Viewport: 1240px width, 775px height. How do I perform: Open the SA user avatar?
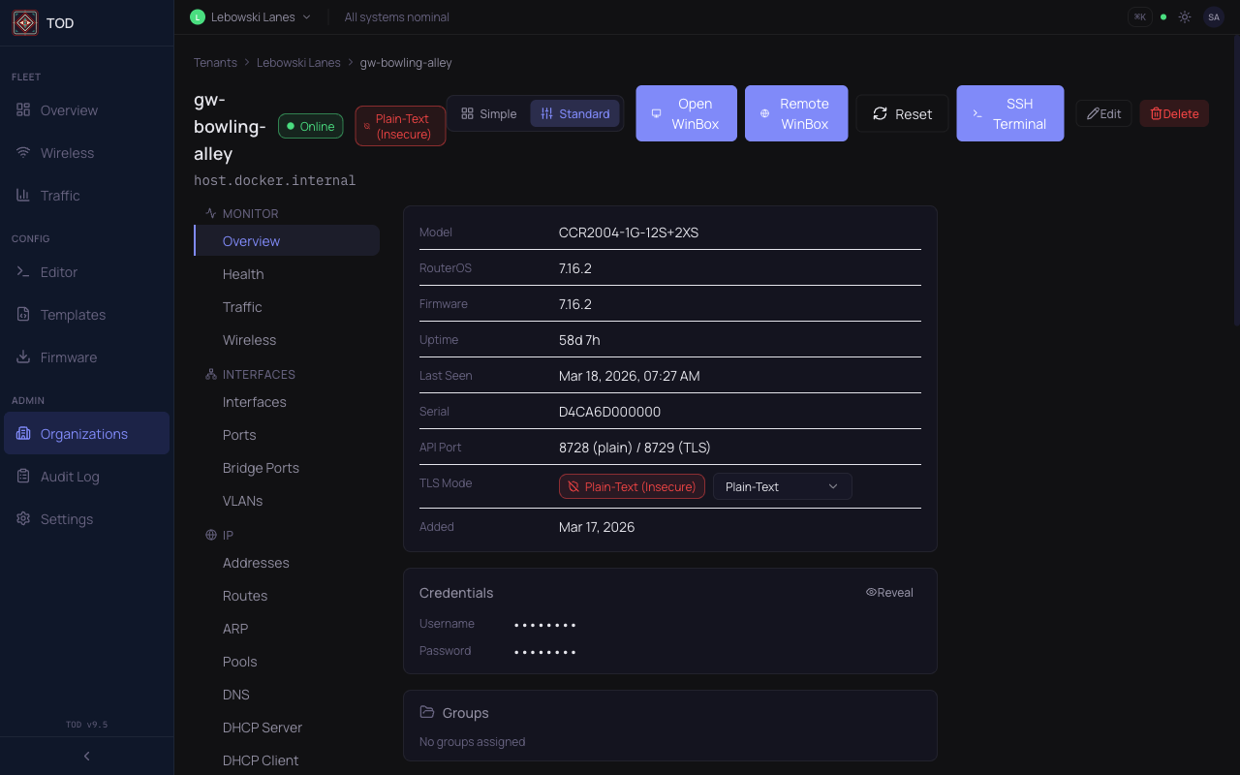(1214, 16)
